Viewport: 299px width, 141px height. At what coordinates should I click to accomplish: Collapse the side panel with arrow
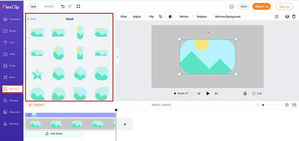coord(117,57)
